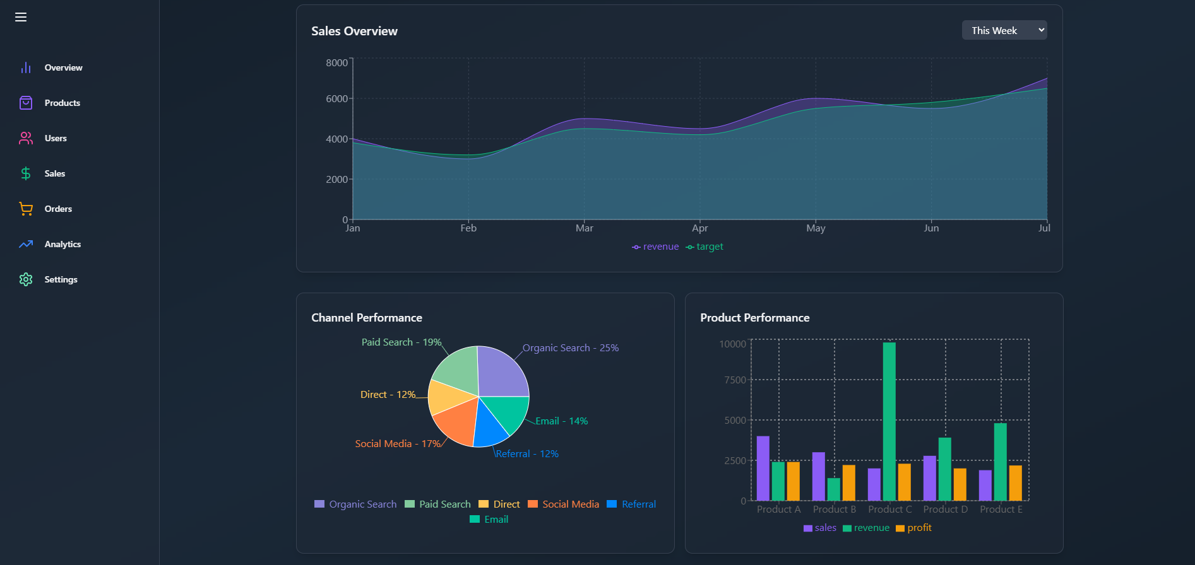1195x565 pixels.
Task: Click the Products shopping bag icon
Action: [26, 103]
